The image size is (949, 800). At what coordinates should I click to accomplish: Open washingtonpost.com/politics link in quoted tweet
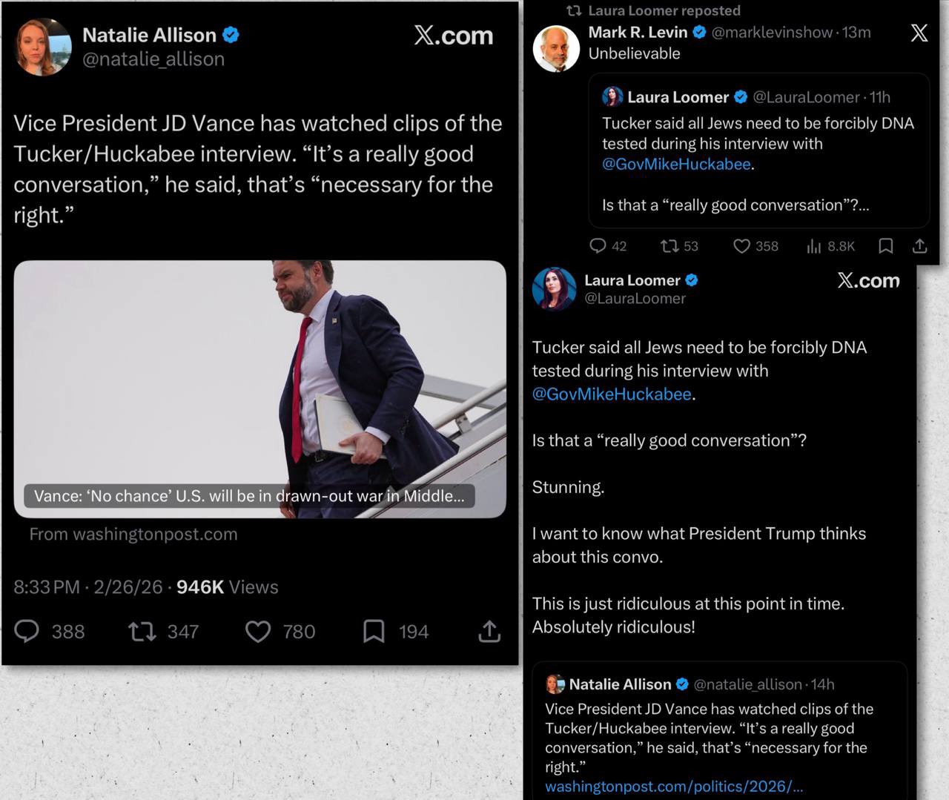[x=673, y=786]
